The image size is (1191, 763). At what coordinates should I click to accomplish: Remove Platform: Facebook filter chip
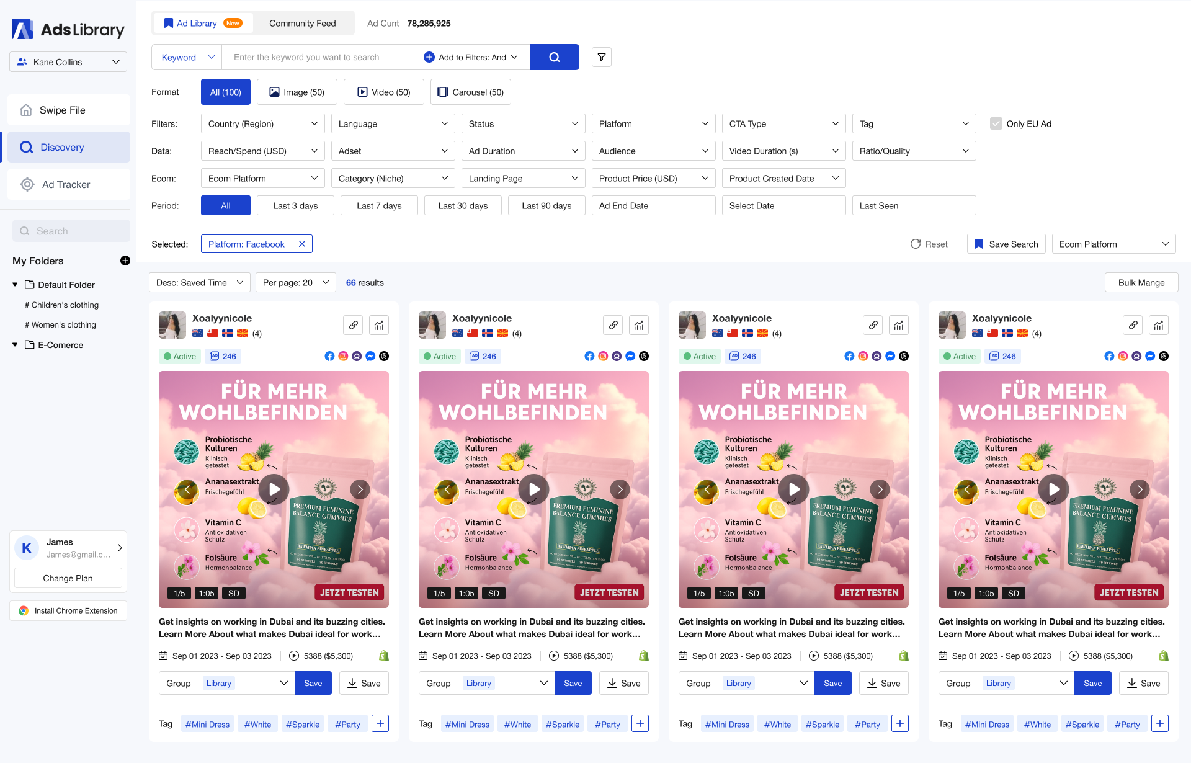tap(302, 244)
